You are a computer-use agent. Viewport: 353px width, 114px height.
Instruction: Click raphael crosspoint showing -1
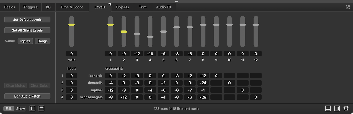point(203,90)
